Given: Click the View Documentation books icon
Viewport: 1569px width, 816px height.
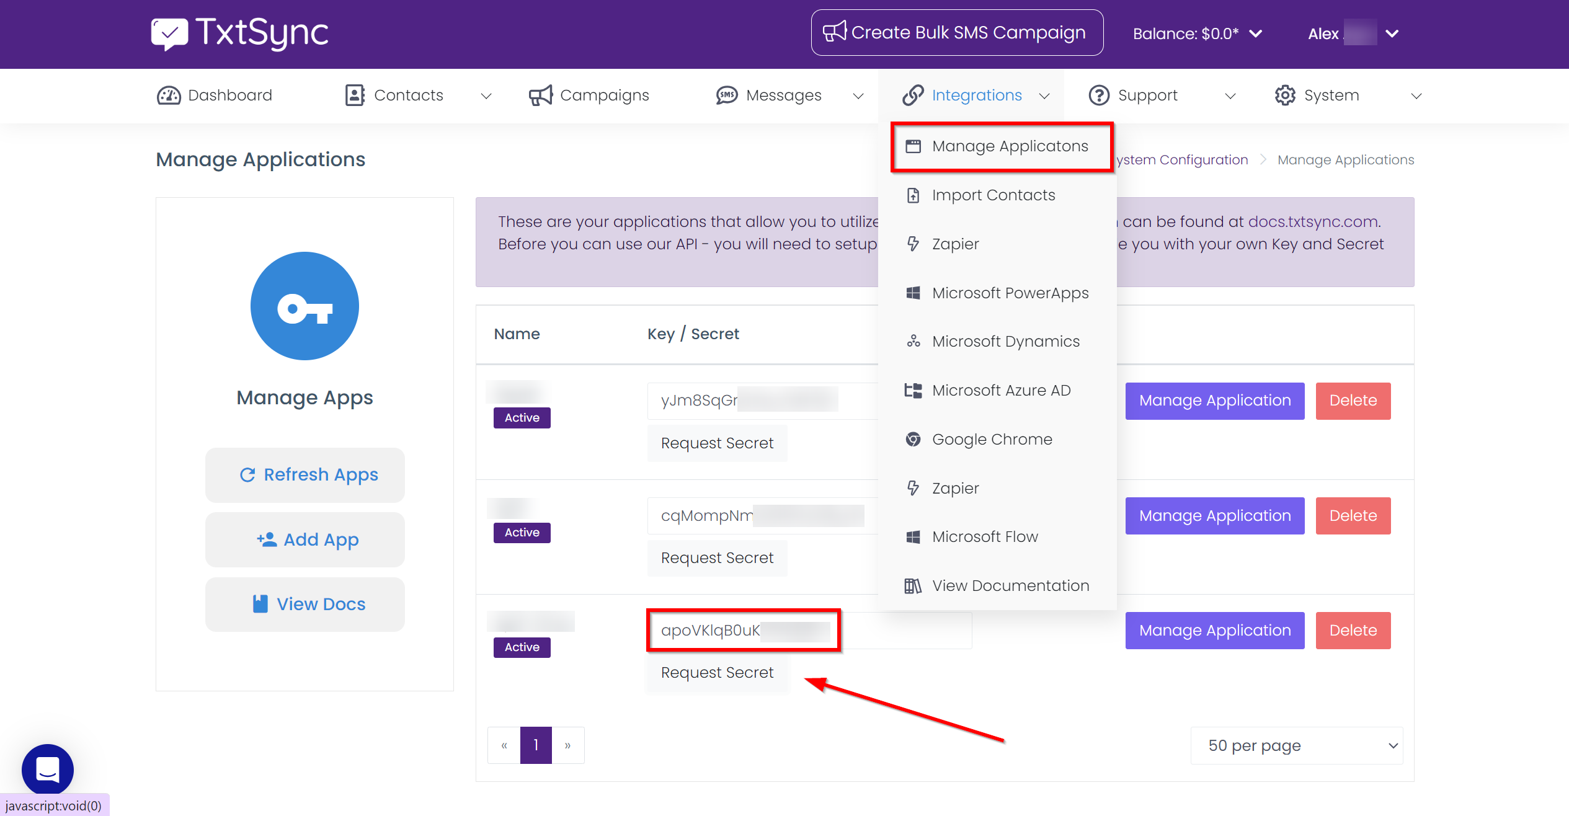Looking at the screenshot, I should tap(913, 586).
